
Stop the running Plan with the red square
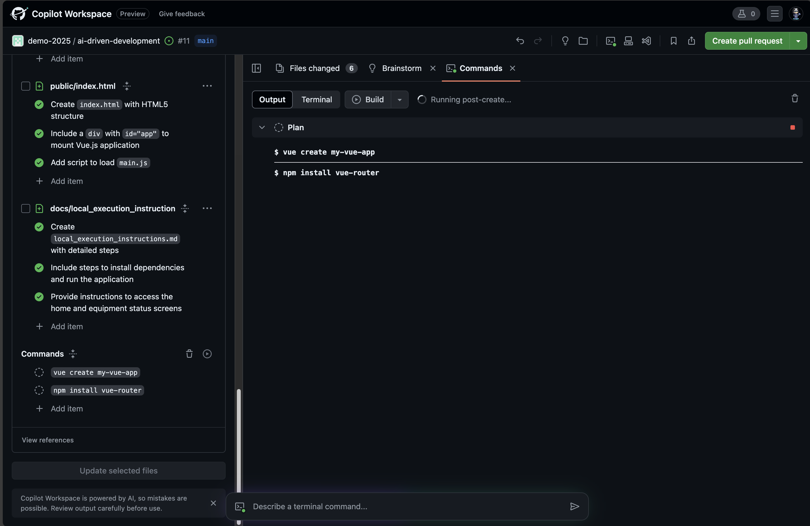pos(793,127)
